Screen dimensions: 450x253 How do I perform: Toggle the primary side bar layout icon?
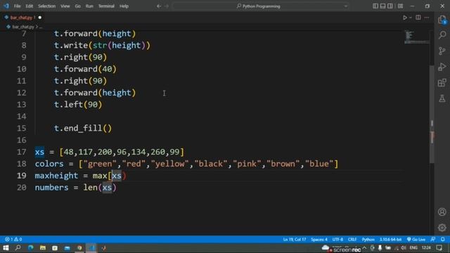[x=375, y=6]
